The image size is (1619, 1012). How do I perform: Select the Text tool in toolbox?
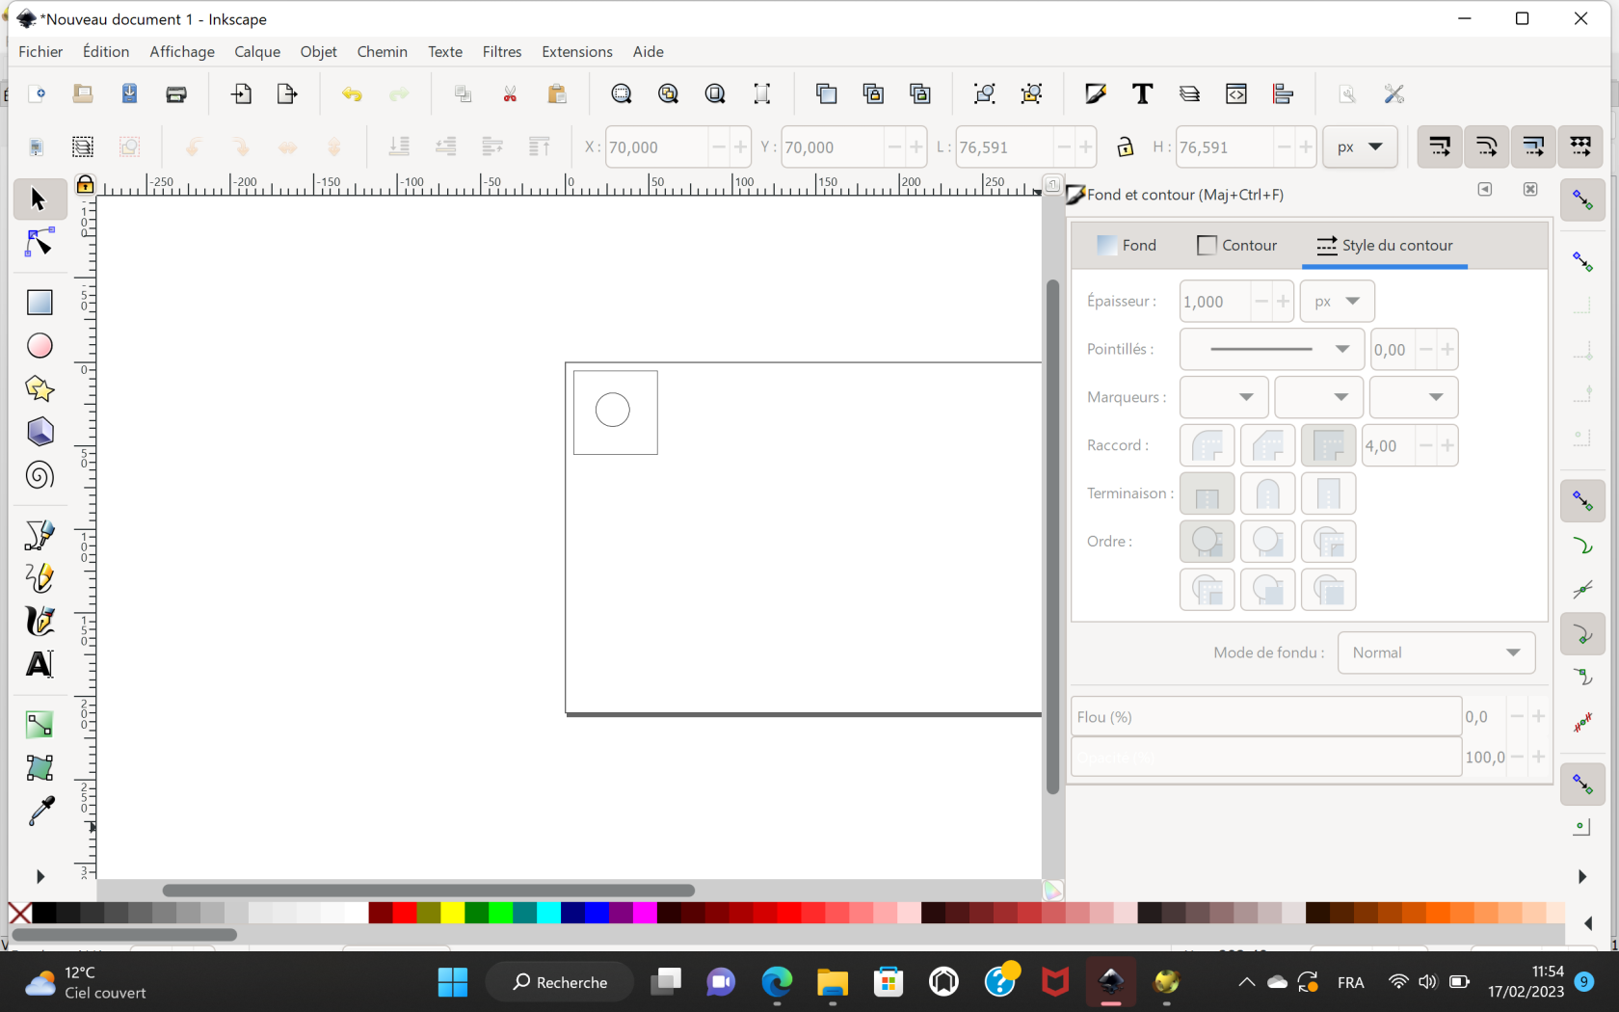(39, 664)
